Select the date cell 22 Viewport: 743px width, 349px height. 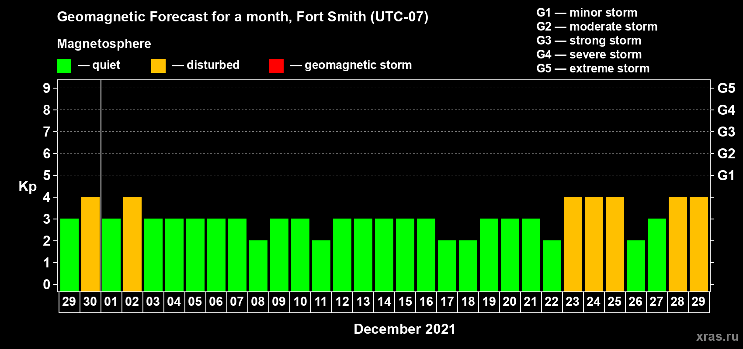[x=552, y=302]
